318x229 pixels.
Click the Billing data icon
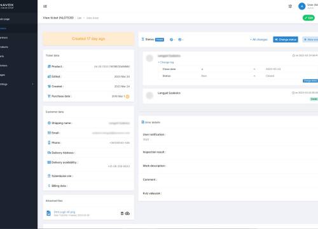(x=49, y=186)
